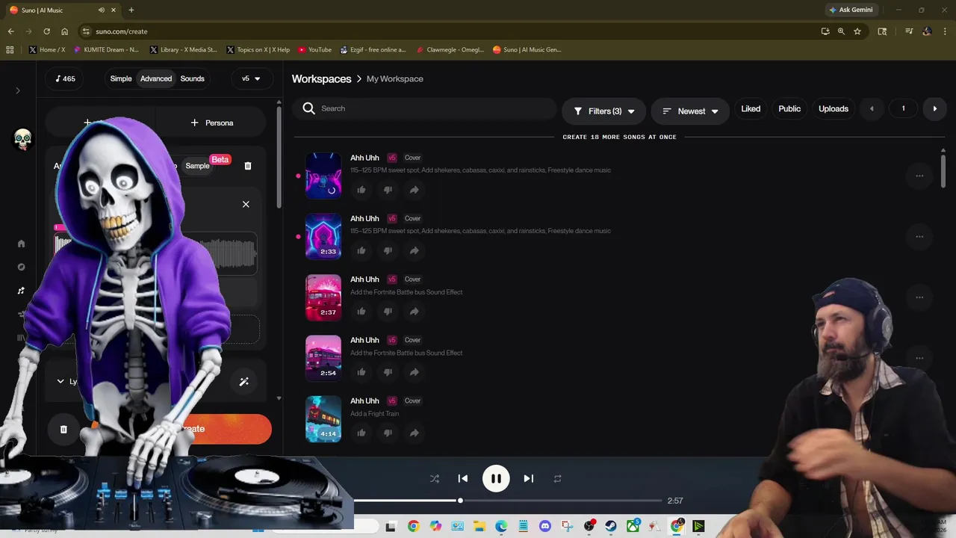Open the Newest sort dropdown
This screenshot has width=956, height=538.
(690, 111)
